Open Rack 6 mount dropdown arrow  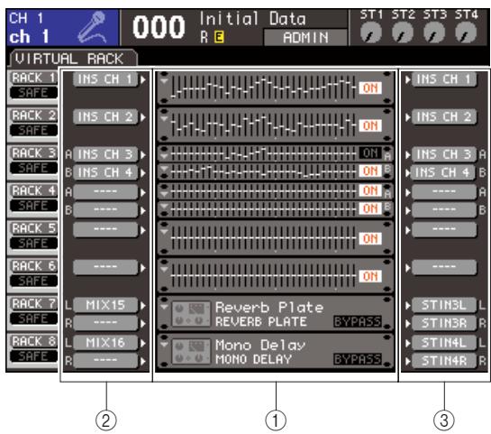coord(164,270)
